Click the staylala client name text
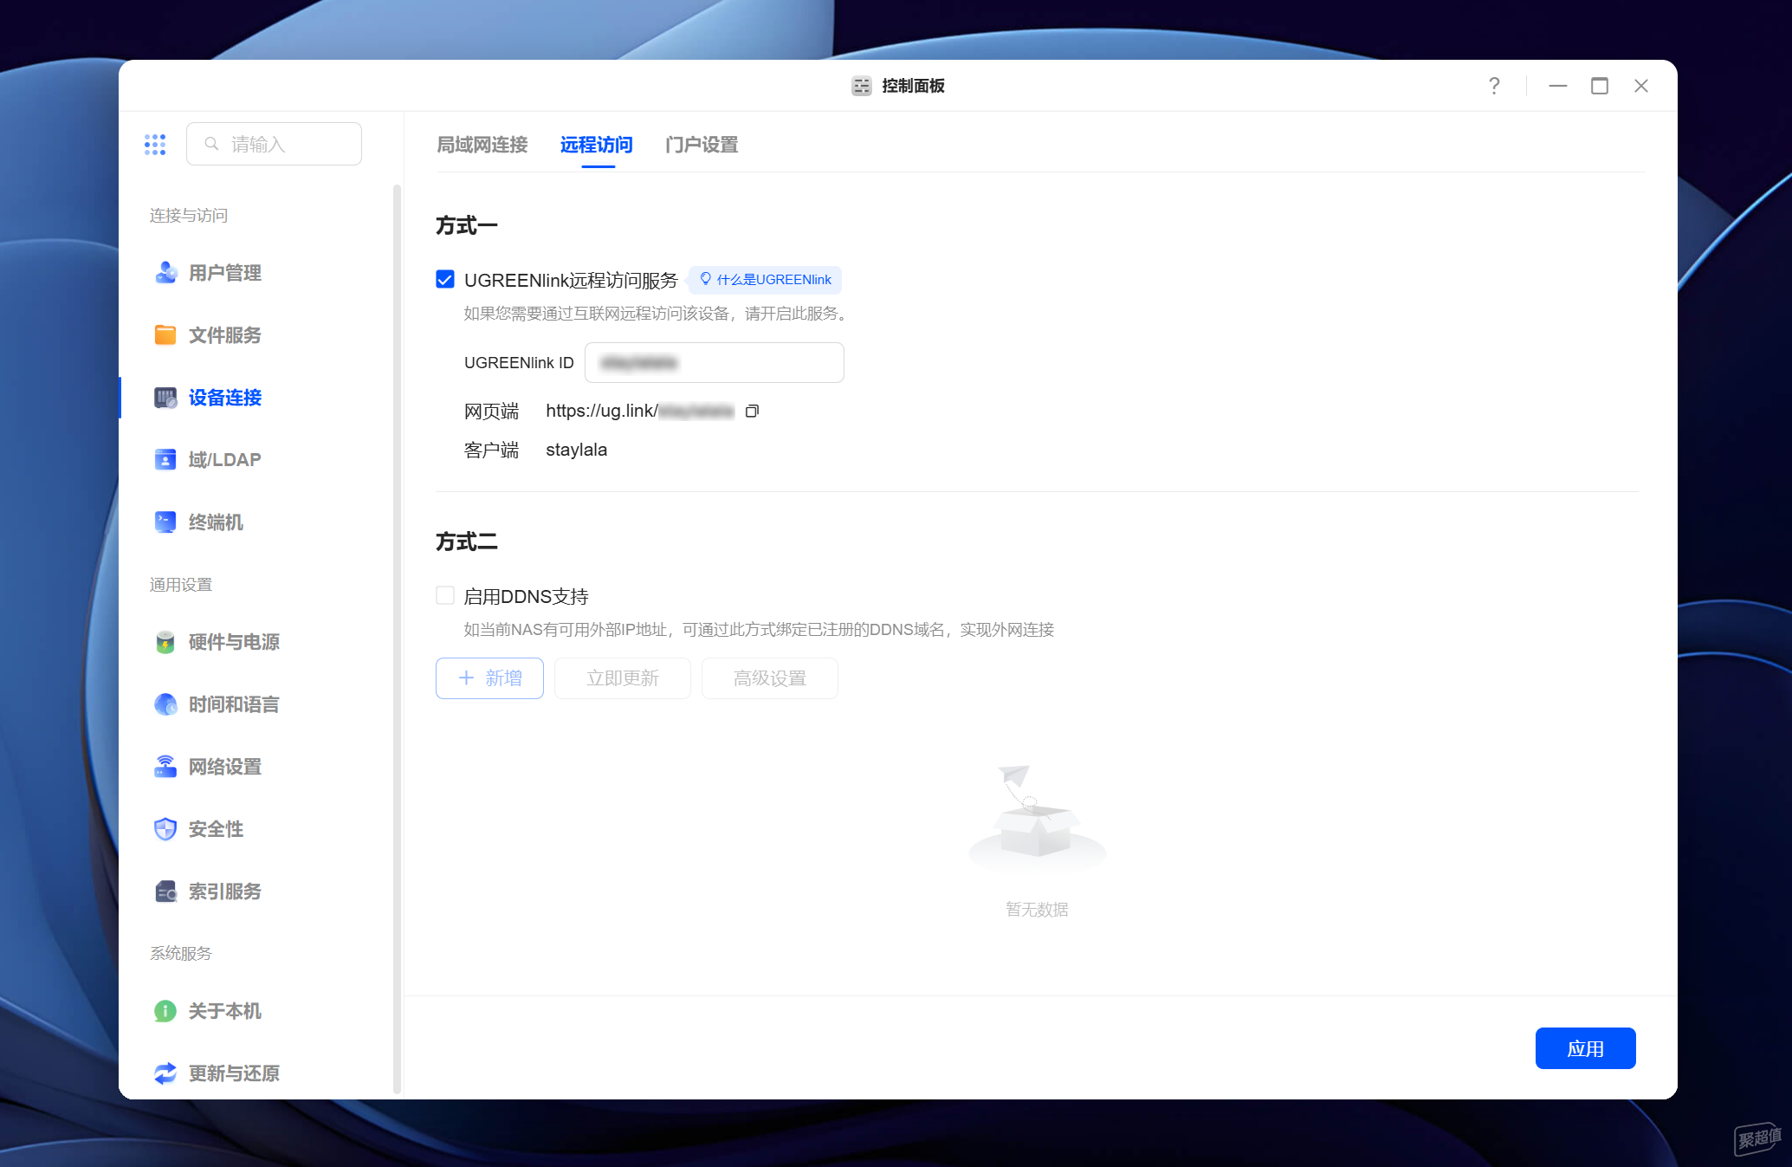 point(576,450)
